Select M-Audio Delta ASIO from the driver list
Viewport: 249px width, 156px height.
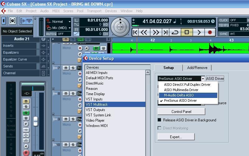188,95
